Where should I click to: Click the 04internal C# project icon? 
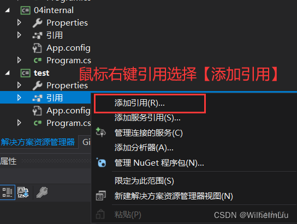25,10
